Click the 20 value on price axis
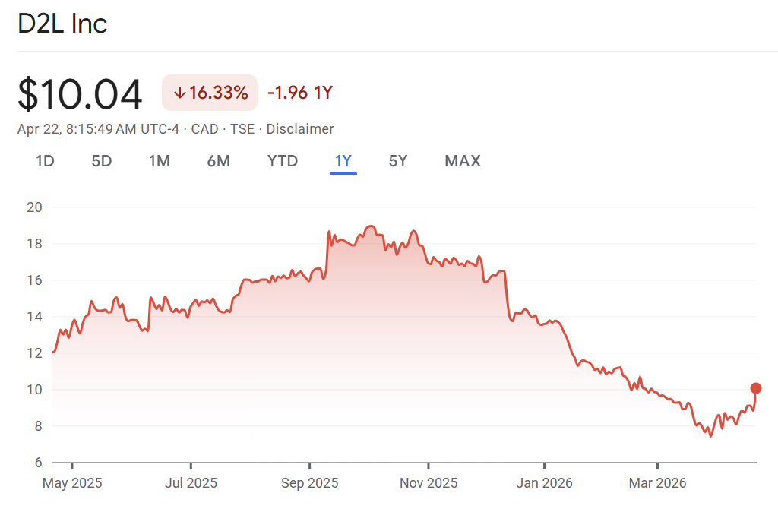The width and height of the screenshot is (778, 506). 35,207
